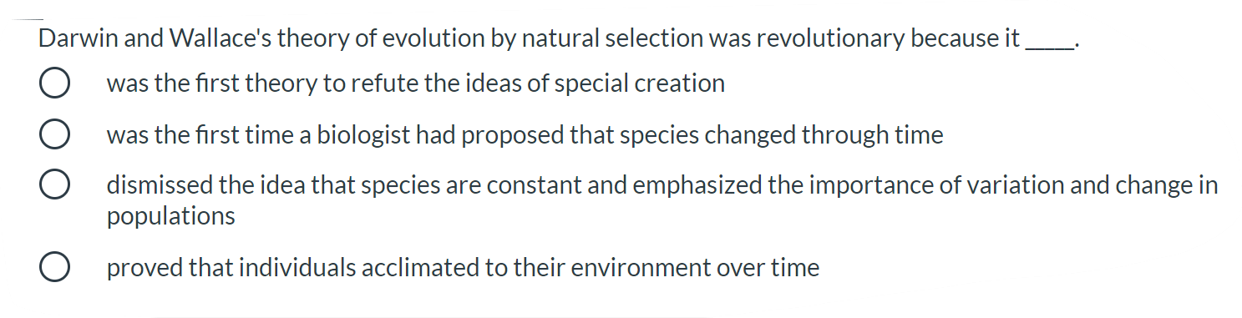Click answer text starting "dismissed the idea that species"
The image size is (1242, 318).
(662, 200)
